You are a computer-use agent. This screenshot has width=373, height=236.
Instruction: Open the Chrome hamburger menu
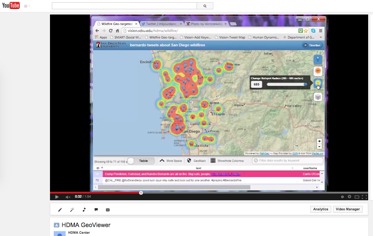coord(321,31)
